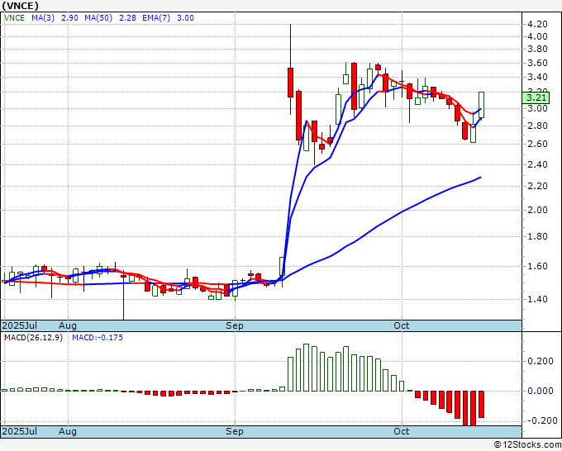Click the 3.60 price axis label
The height and width of the screenshot is (451, 562).
coord(538,63)
